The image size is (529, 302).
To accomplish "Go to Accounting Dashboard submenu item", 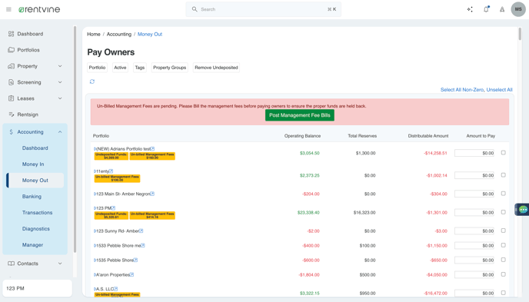I will pyautogui.click(x=35, y=148).
